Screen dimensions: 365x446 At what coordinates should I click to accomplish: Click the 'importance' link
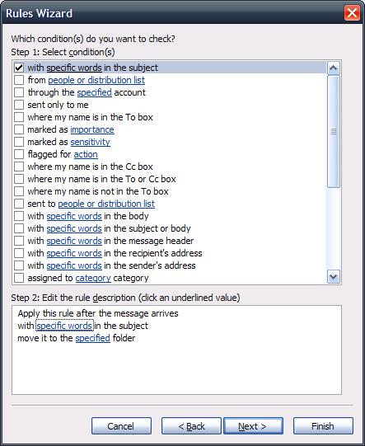(x=92, y=129)
